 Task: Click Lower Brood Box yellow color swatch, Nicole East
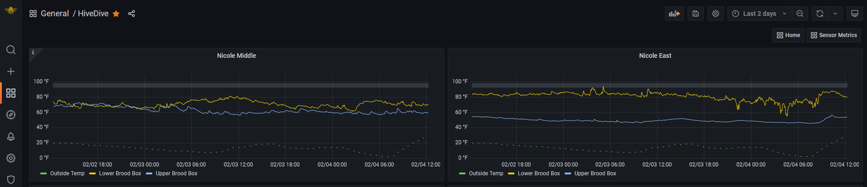(511, 173)
